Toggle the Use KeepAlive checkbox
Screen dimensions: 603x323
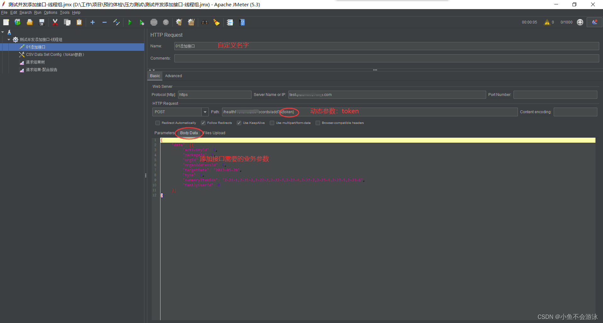point(239,123)
